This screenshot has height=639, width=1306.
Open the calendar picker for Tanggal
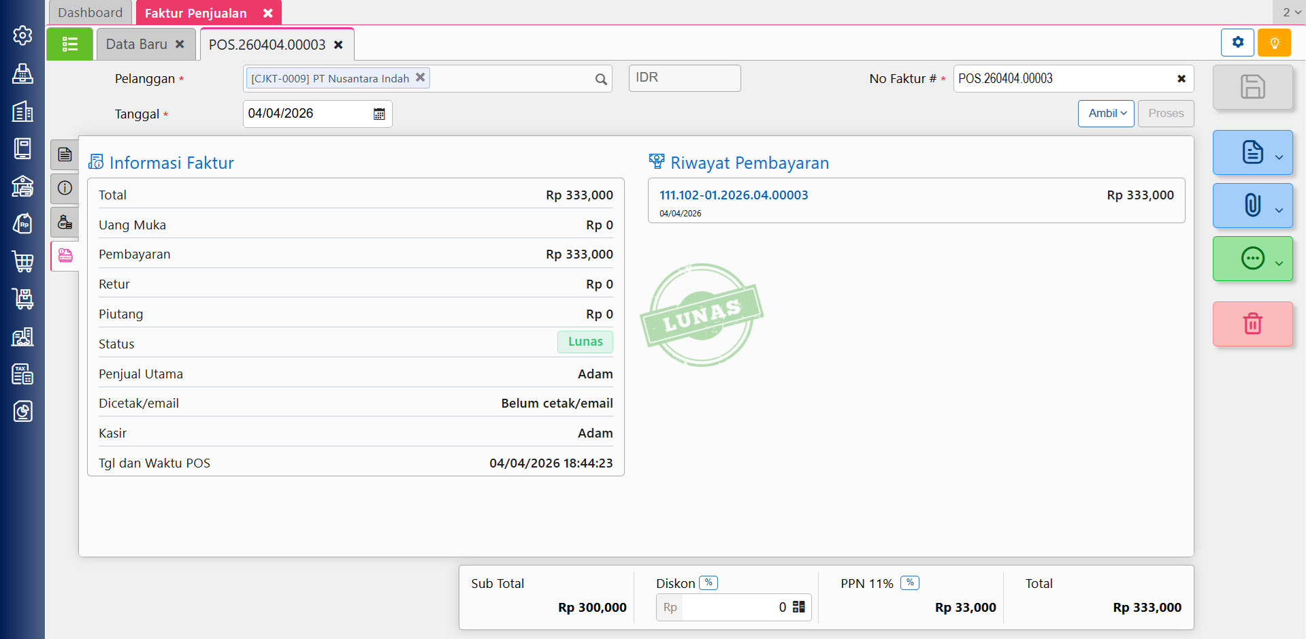tap(379, 114)
